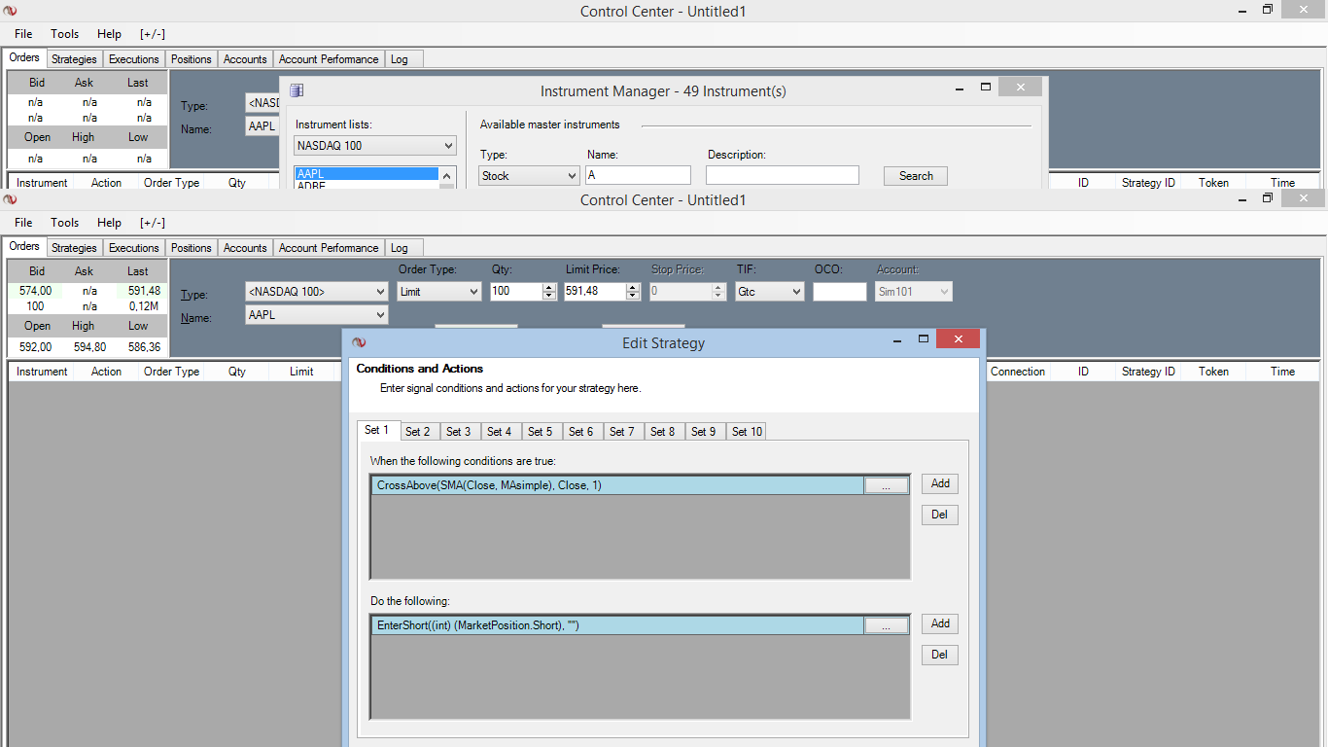Click the OCO input field
The width and height of the screenshot is (1328, 747).
(840, 292)
